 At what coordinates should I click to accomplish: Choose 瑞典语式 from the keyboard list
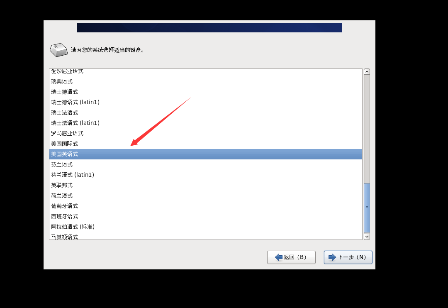coord(206,81)
